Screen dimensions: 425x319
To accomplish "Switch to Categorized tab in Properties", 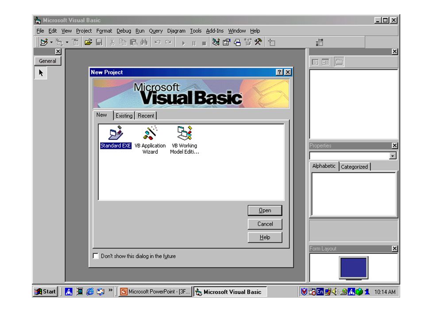I will tap(354, 167).
